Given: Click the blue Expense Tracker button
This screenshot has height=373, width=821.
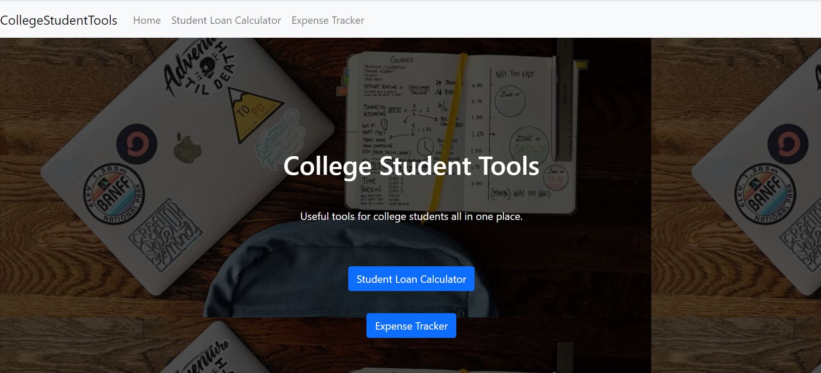Looking at the screenshot, I should 411,326.
